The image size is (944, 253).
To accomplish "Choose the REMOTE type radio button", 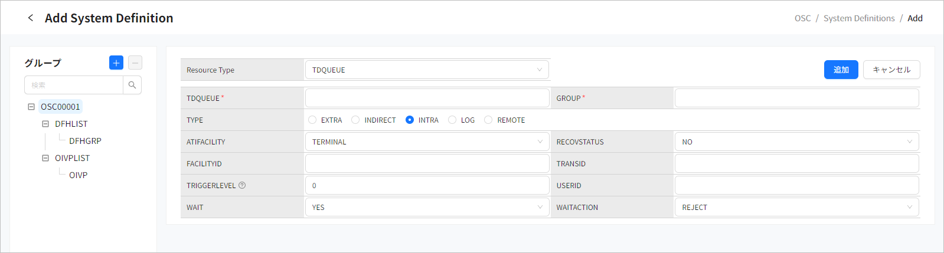I will tap(488, 120).
